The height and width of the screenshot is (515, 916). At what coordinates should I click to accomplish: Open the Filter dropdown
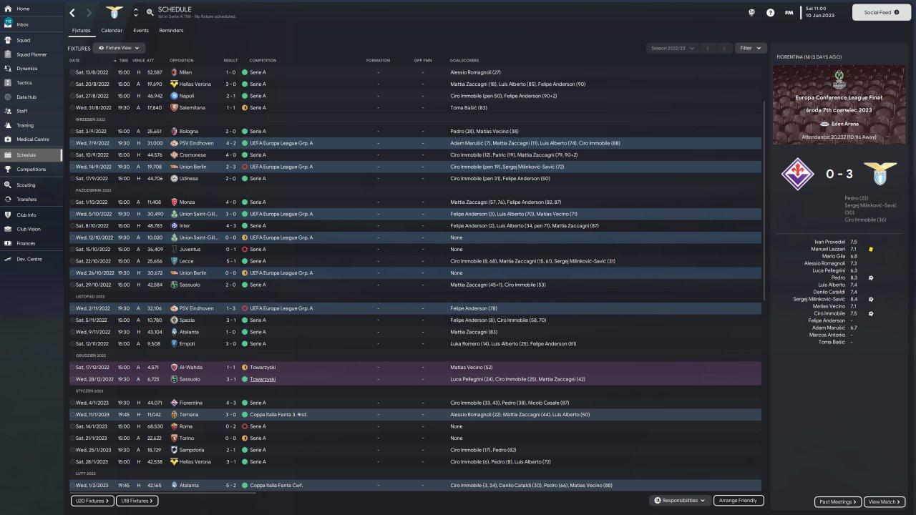[x=751, y=48]
